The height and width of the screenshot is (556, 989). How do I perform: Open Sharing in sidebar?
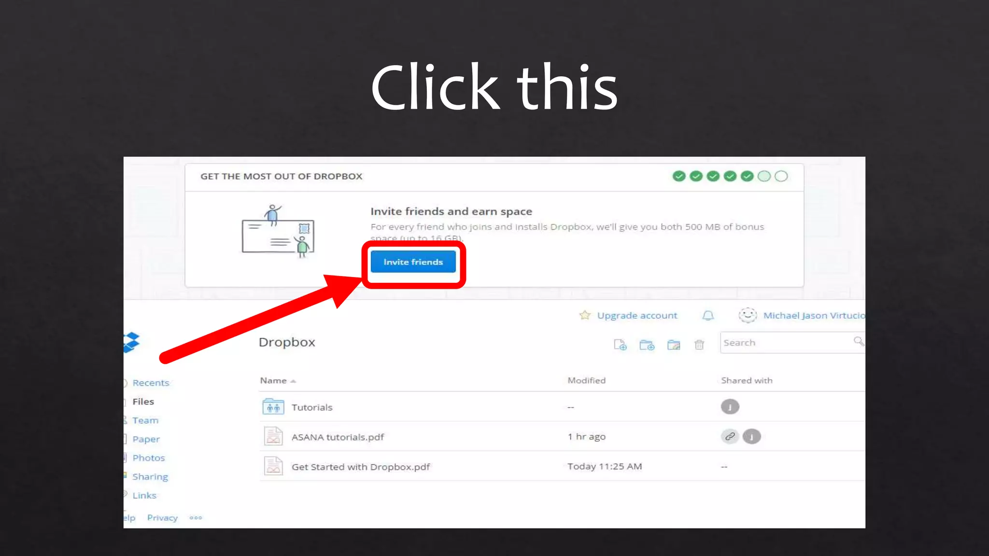pyautogui.click(x=150, y=477)
